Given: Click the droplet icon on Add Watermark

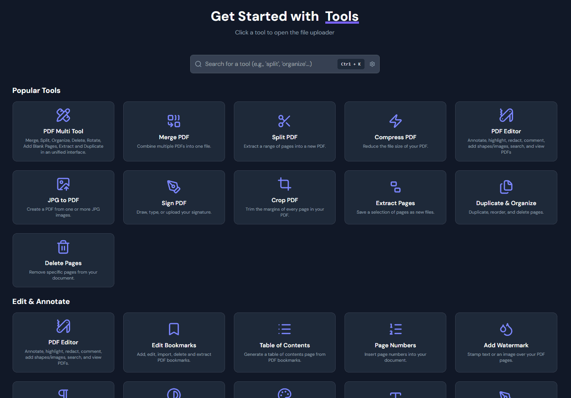Looking at the screenshot, I should [x=506, y=329].
